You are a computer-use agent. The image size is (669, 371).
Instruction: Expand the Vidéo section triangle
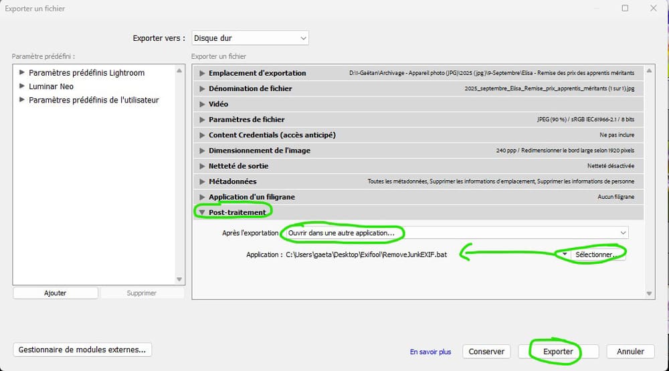202,104
